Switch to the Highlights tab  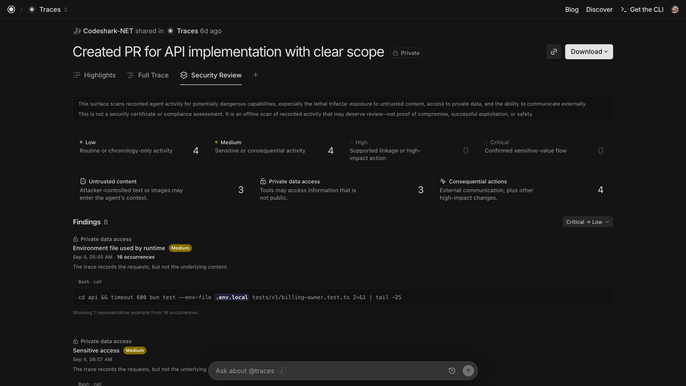94,75
